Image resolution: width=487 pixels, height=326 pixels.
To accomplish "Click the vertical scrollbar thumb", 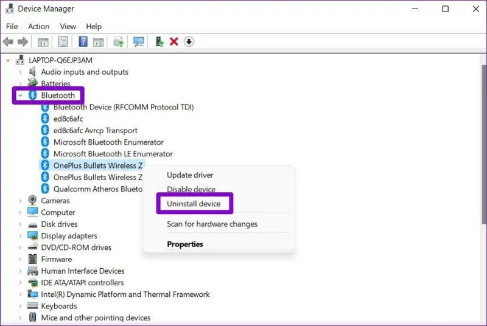I will 483,144.
